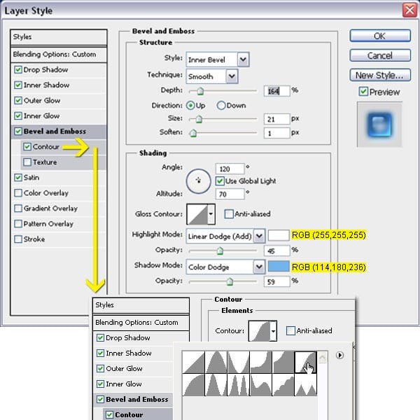Toggle the Inner Shadow checkbox in main list
Viewport: 420px width, 420px height.
pyautogui.click(x=18, y=85)
